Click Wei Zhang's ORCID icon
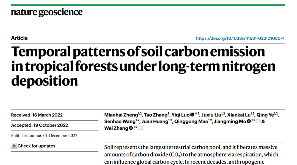This screenshot has height=165, width=297. pyautogui.click(x=131, y=128)
